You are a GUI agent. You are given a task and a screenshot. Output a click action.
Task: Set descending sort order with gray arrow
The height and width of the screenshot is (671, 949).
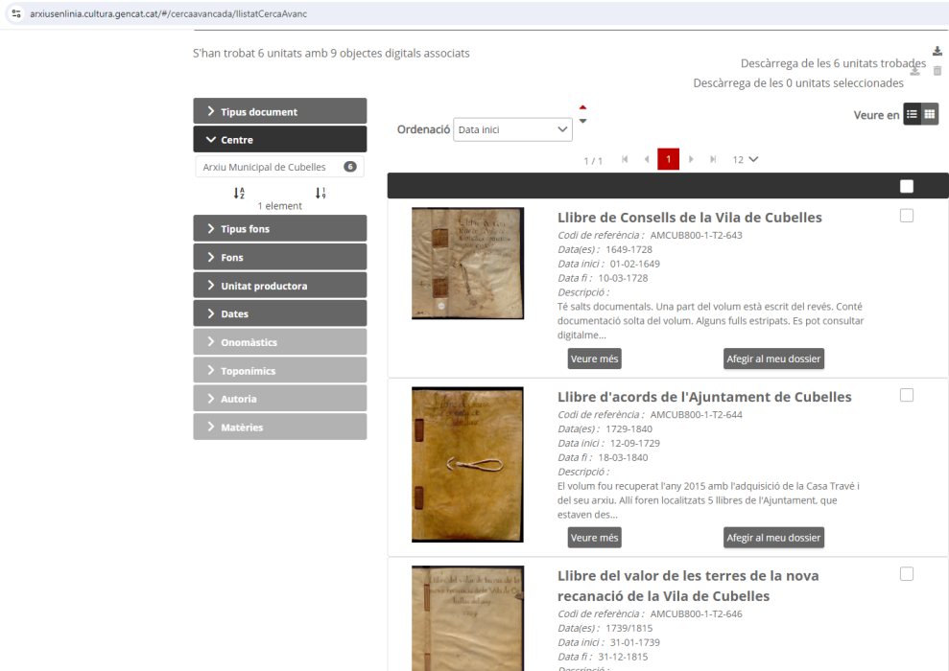coord(582,121)
